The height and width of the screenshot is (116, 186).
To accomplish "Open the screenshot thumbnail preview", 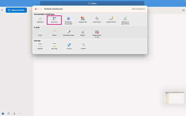I will (x=175, y=98).
